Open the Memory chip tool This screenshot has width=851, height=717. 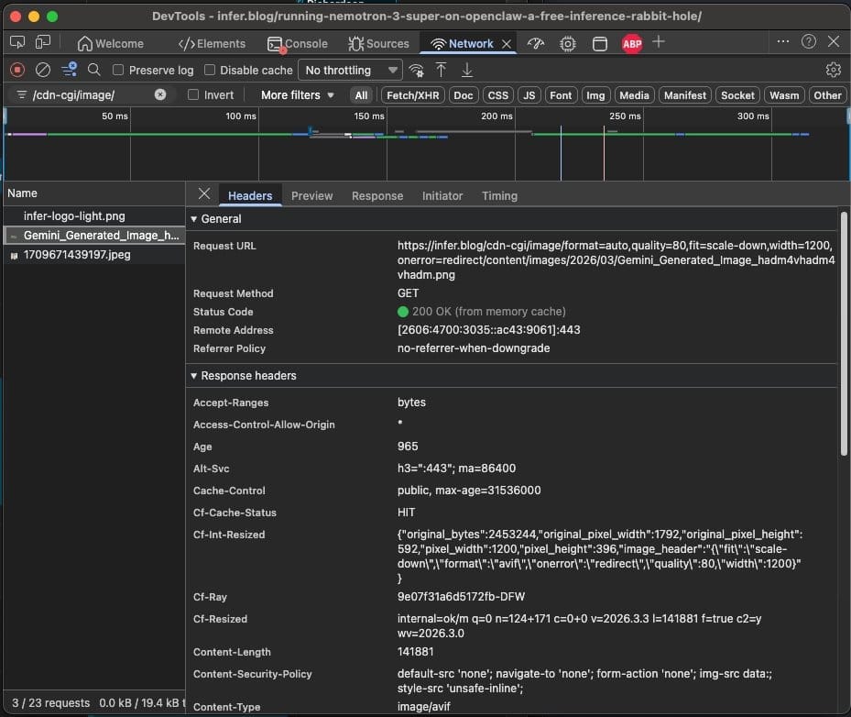[568, 43]
